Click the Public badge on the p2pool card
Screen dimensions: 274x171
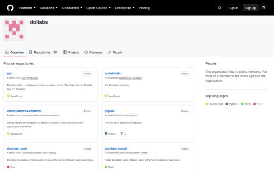[x=185, y=111]
